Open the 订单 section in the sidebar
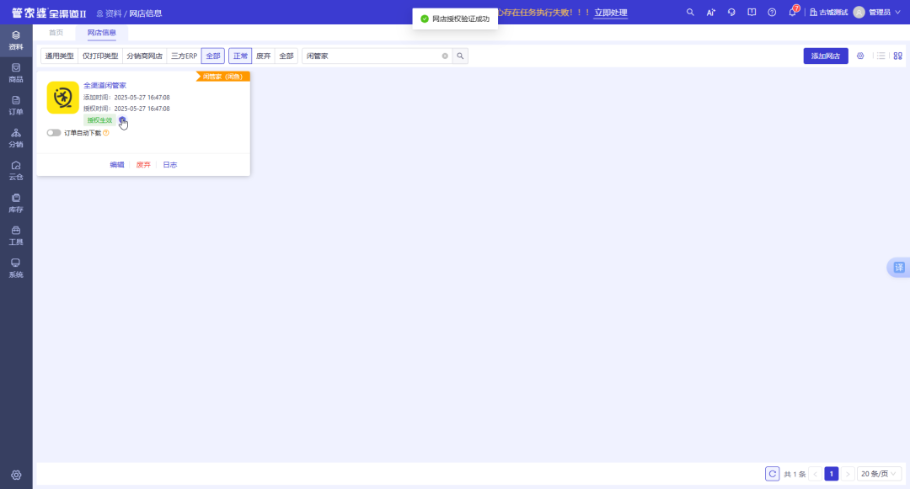Image resolution: width=910 pixels, height=489 pixels. tap(16, 105)
